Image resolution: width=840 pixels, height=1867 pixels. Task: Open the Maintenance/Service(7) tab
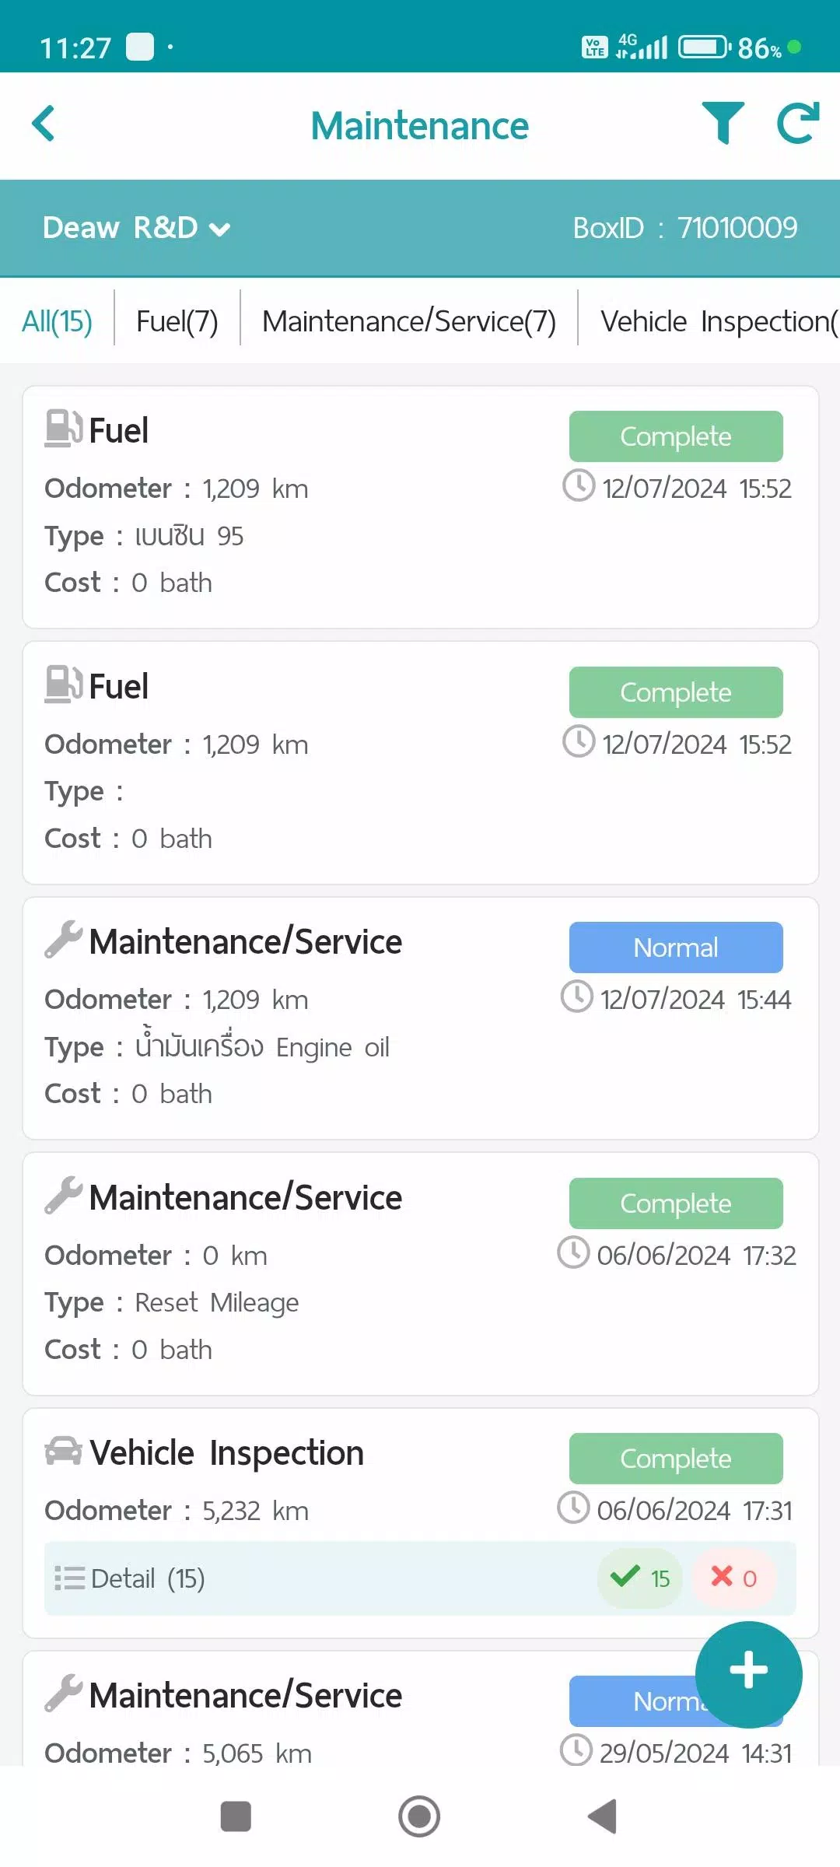[408, 320]
